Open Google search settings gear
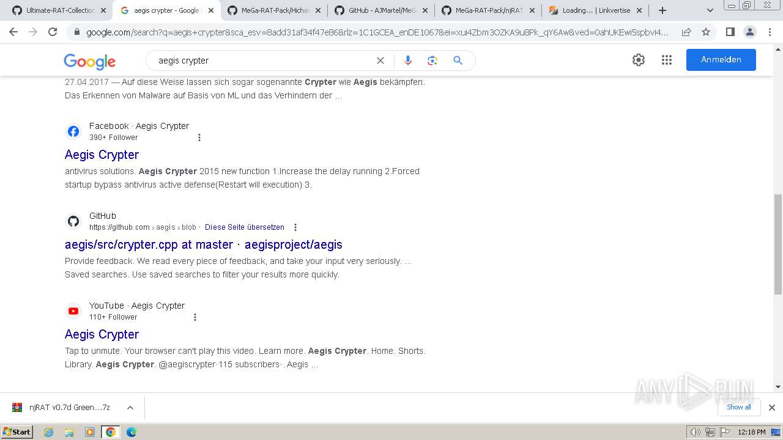The width and height of the screenshot is (783, 440). [x=639, y=60]
